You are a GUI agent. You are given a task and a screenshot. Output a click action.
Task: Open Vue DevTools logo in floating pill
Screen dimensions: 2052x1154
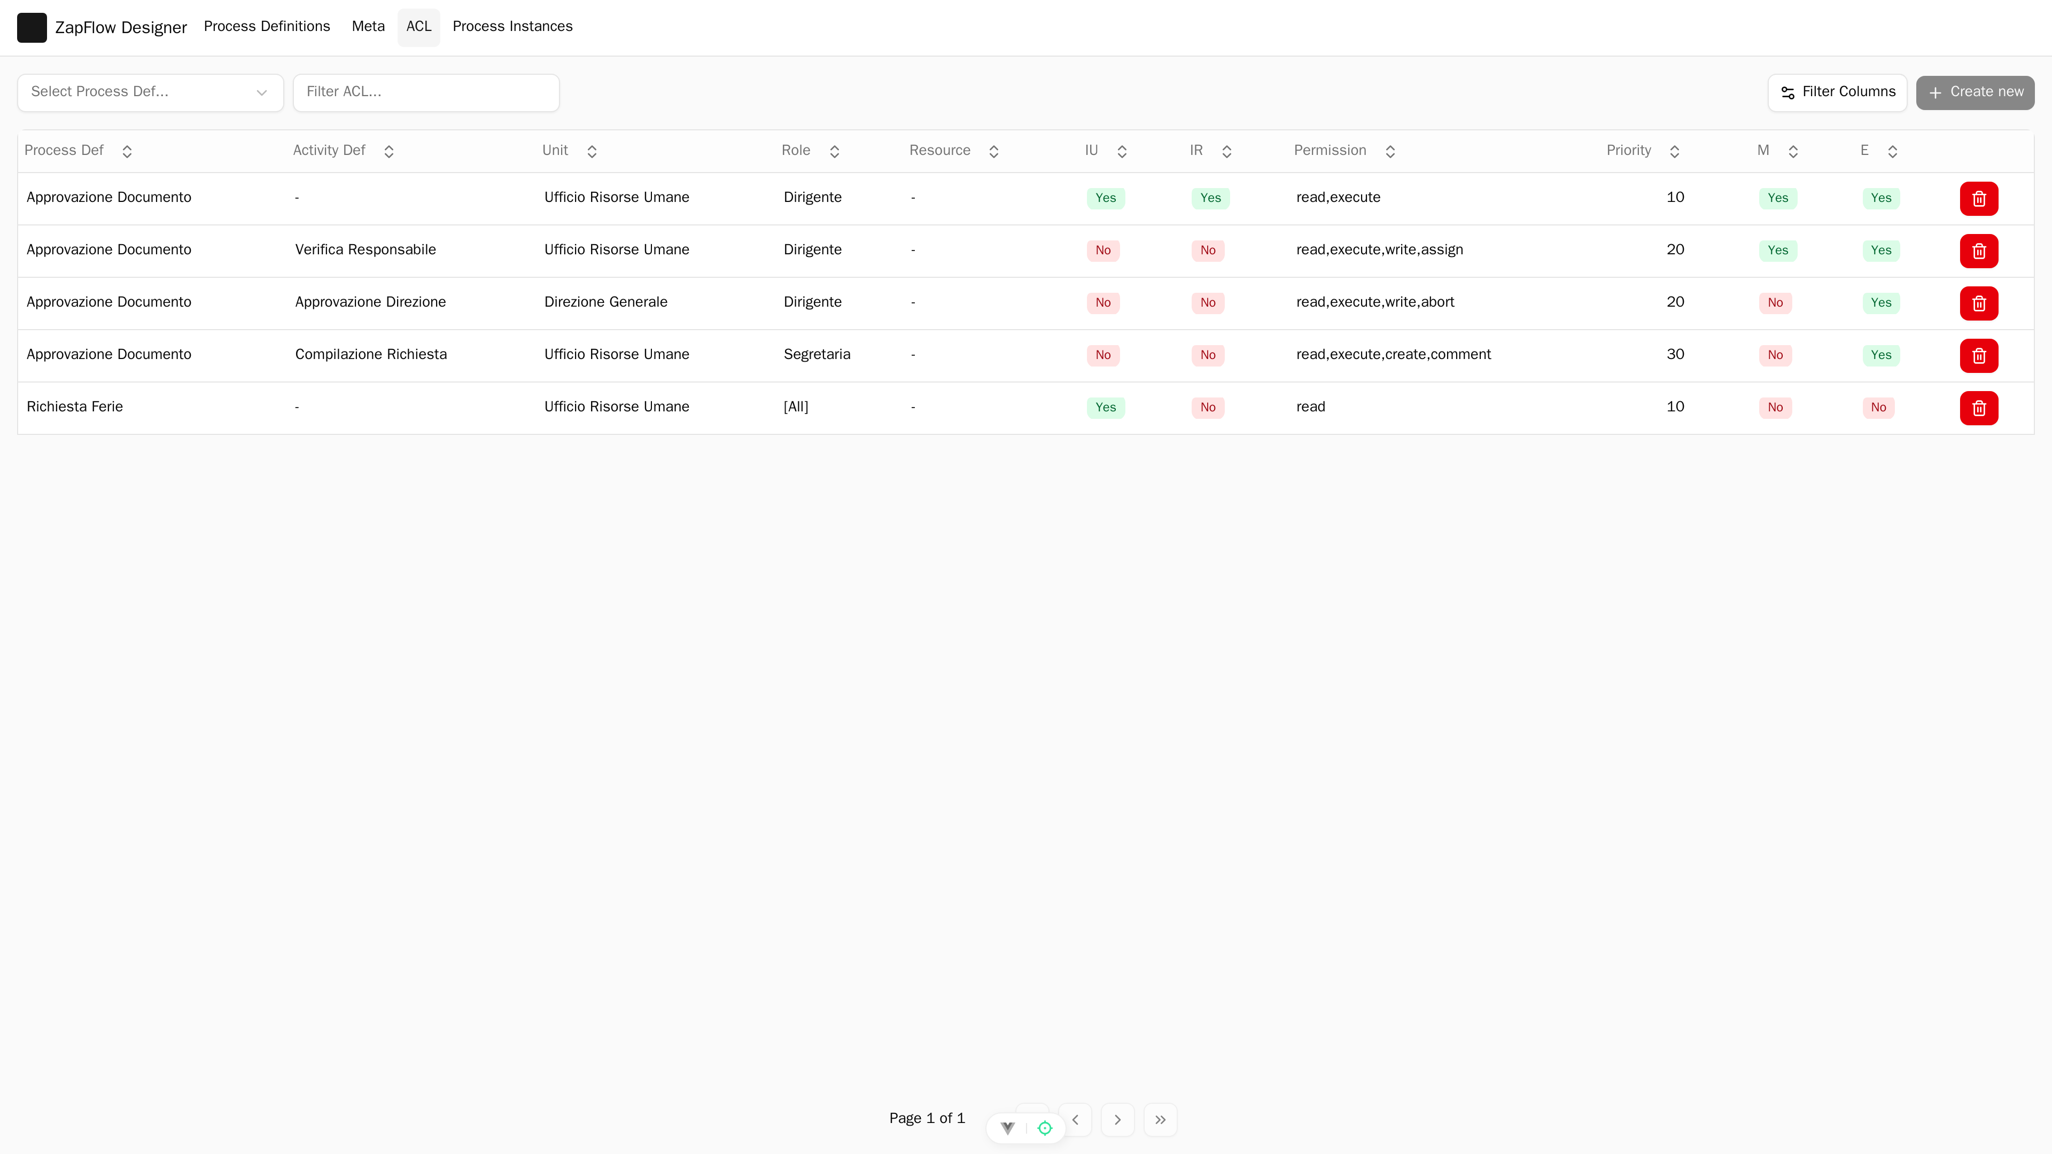pyautogui.click(x=1008, y=1128)
